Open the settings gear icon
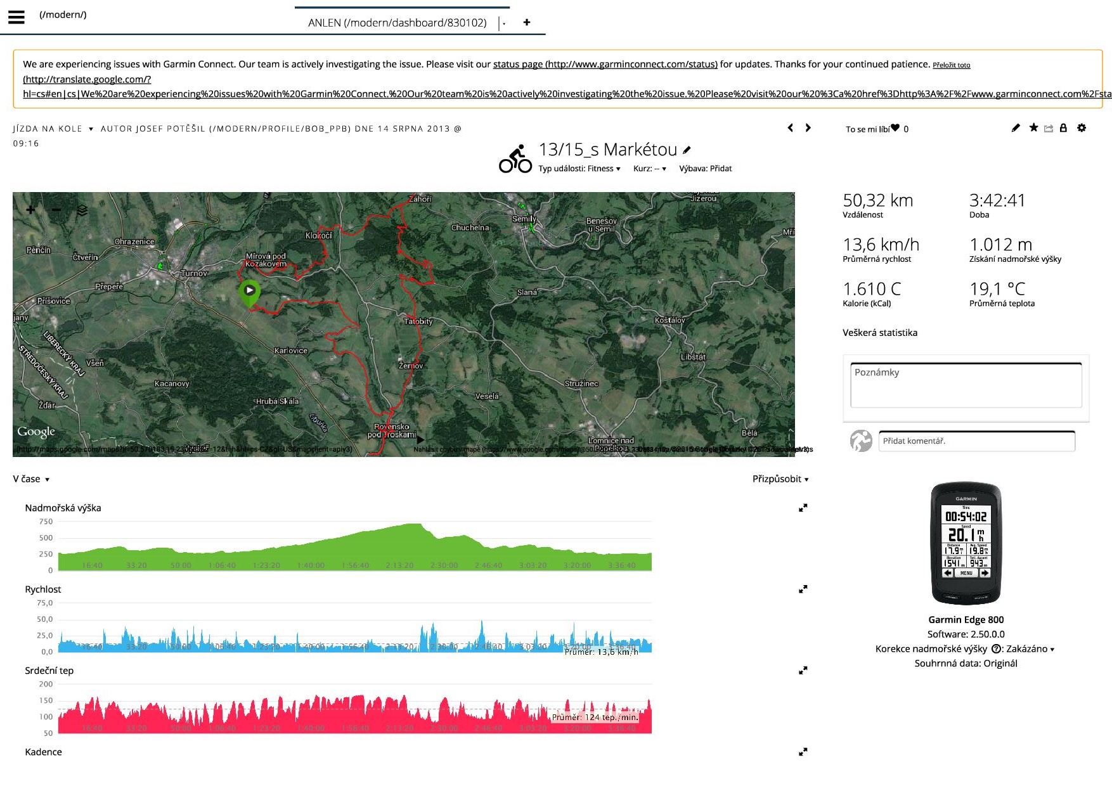The width and height of the screenshot is (1112, 786). point(1082,128)
